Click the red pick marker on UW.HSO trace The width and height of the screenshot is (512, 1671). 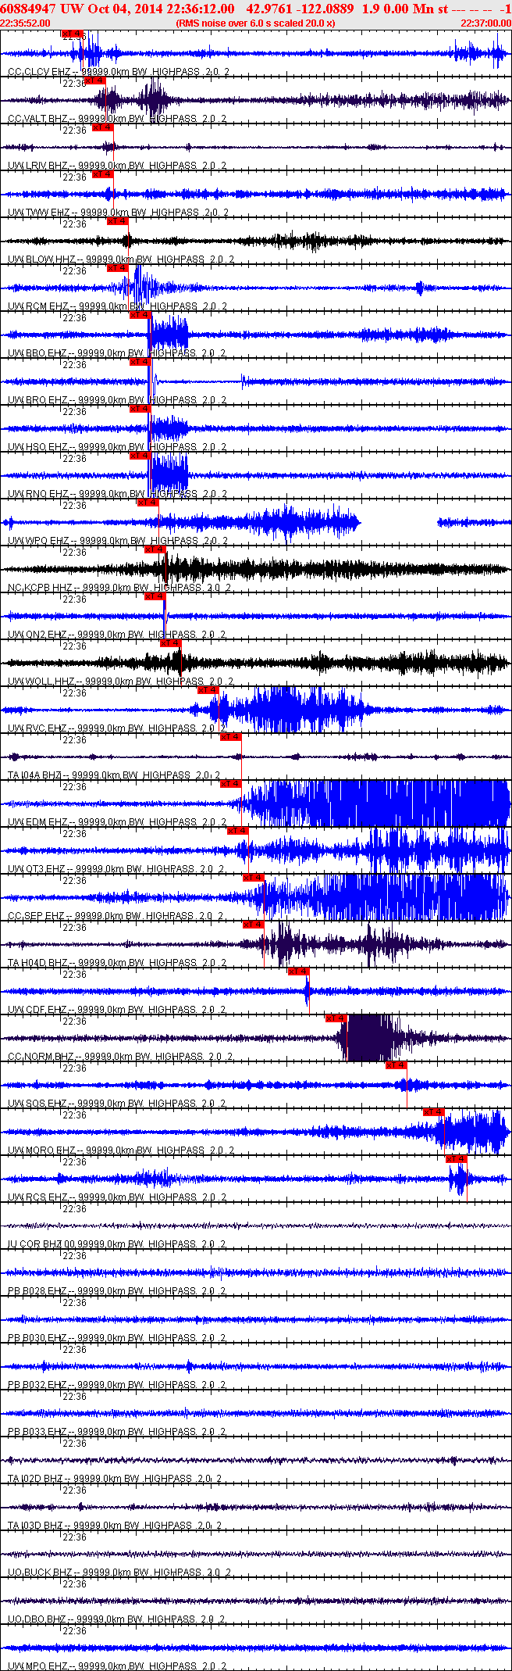(x=140, y=409)
